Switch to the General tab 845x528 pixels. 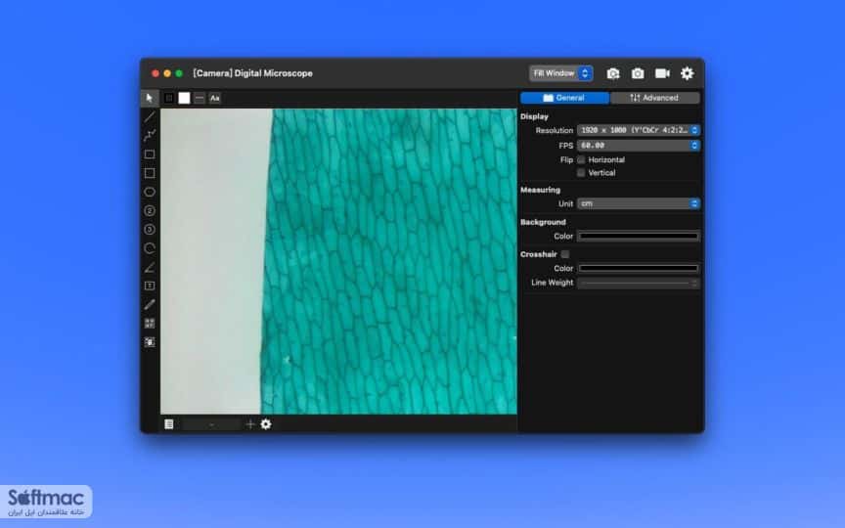point(564,98)
